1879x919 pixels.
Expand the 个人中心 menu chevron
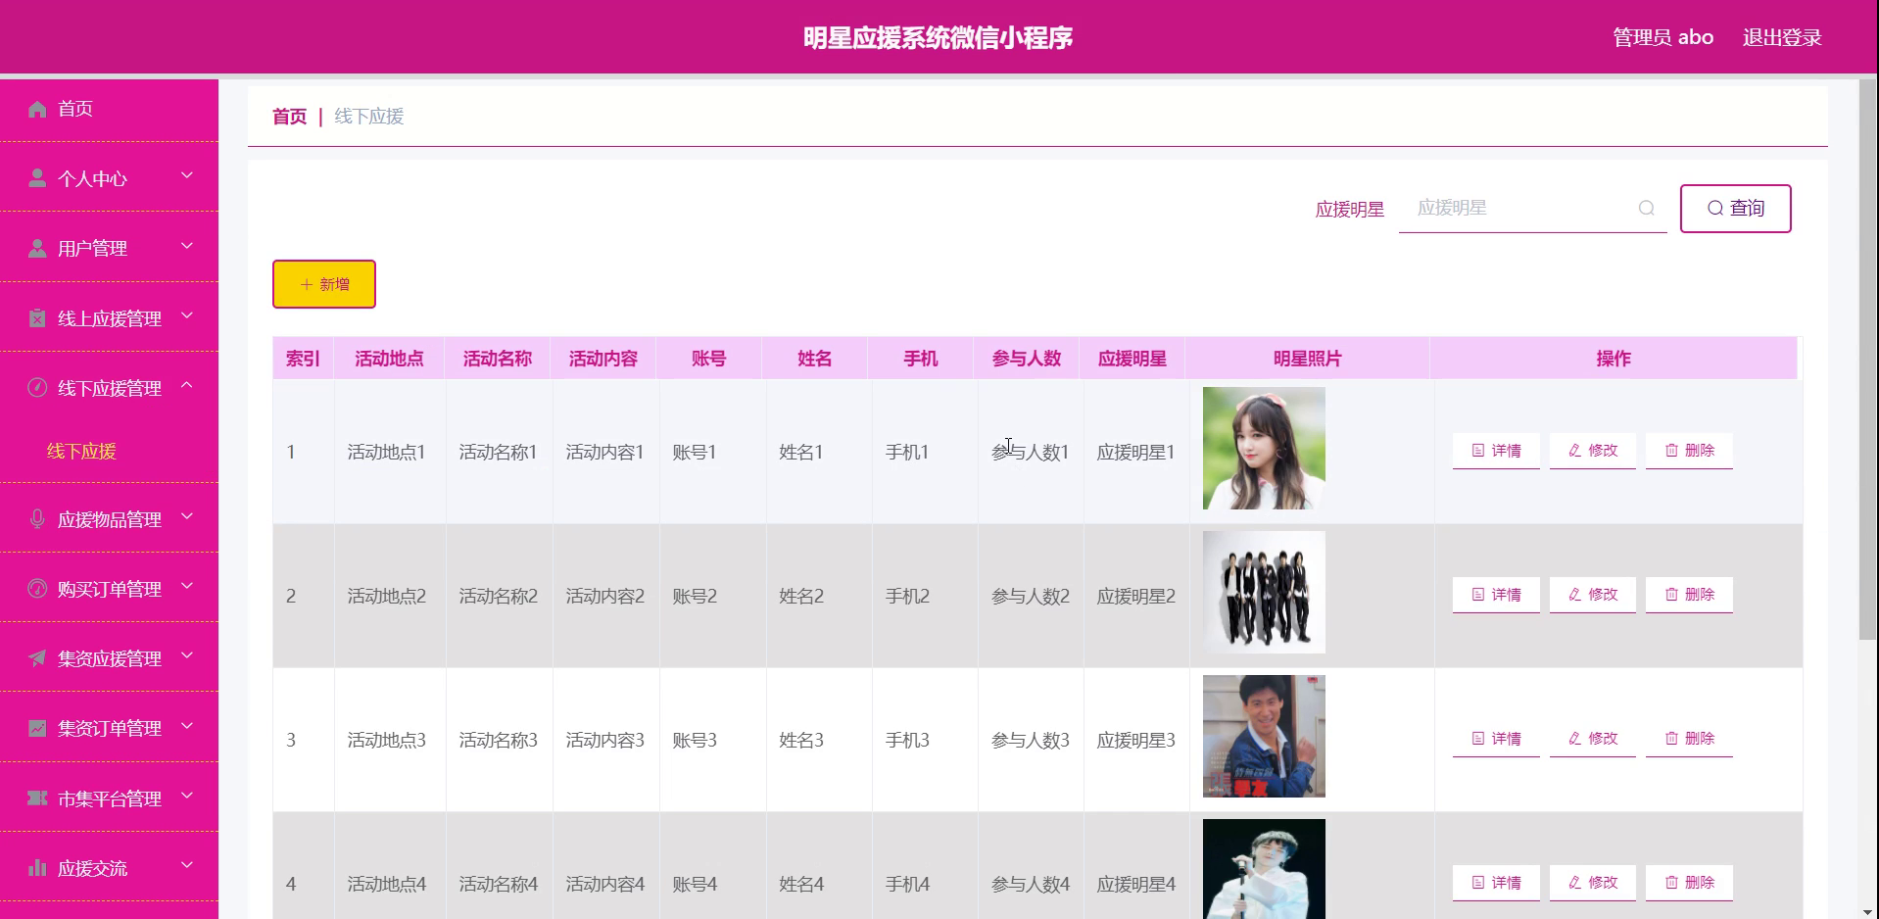[x=187, y=176]
